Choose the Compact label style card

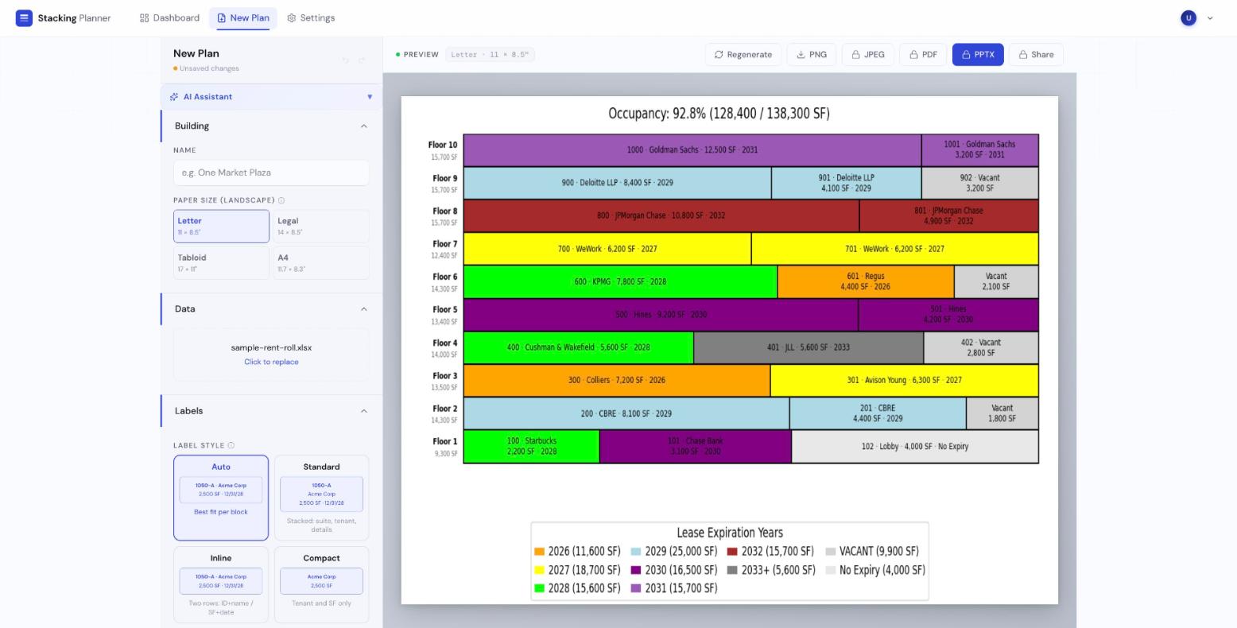[x=321, y=584]
